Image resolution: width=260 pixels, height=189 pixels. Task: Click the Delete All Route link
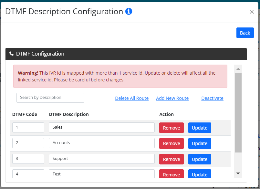[x=132, y=98]
